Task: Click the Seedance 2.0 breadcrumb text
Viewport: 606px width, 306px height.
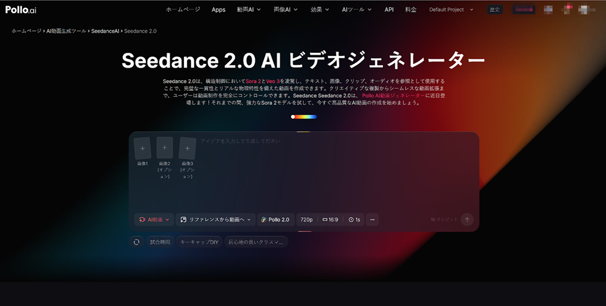Action: pos(140,31)
